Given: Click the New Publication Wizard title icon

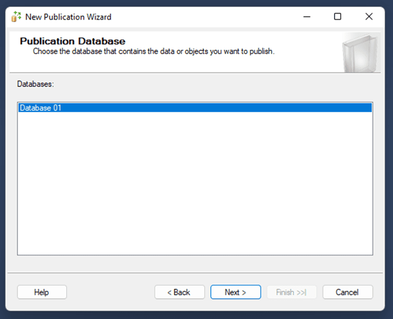Looking at the screenshot, I should pyautogui.click(x=16, y=16).
